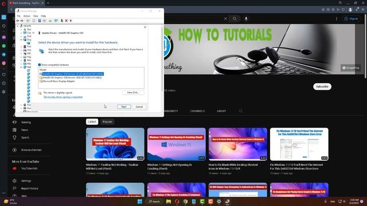
Task: Open the Home icon in Opera sidebar
Action: coord(4,26)
